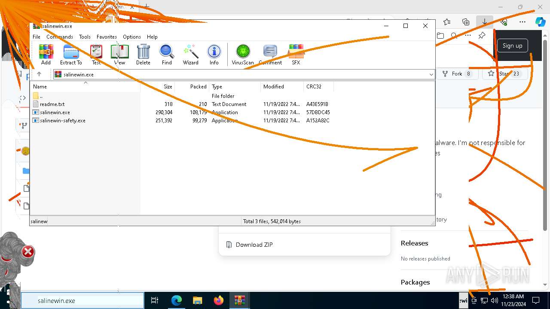
Task: Open the Commands menu
Action: pos(60,37)
